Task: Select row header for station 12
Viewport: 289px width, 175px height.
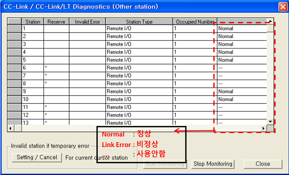Action: click(14, 115)
